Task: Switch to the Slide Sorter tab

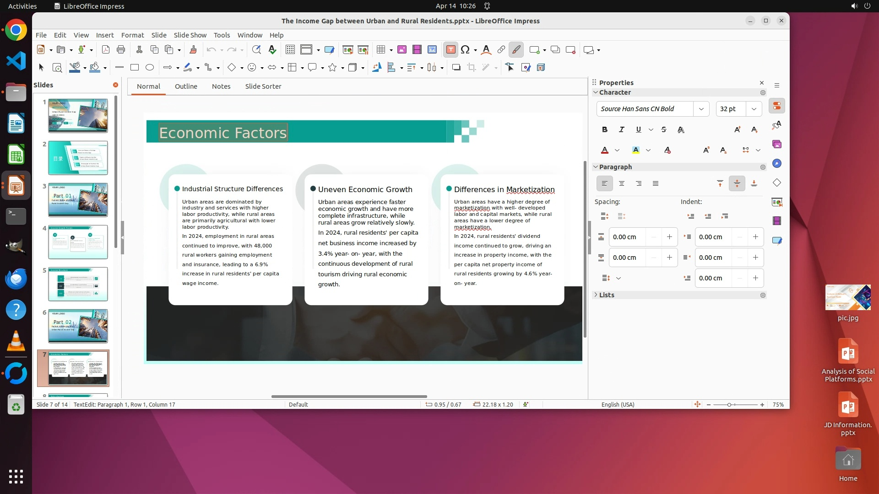Action: (x=263, y=86)
